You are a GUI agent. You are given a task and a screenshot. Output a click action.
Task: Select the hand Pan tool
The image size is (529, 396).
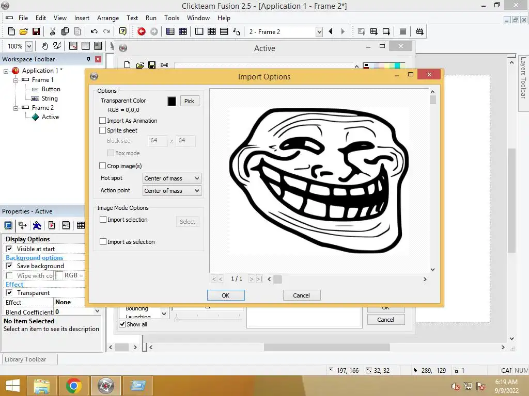click(x=44, y=46)
